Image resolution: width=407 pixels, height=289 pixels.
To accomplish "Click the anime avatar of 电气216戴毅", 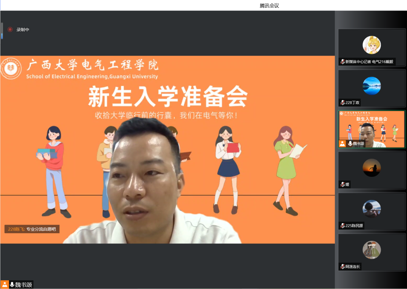I will [372, 45].
